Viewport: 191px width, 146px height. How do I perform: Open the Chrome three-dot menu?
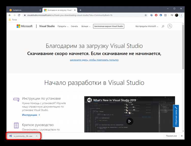tap(181, 15)
